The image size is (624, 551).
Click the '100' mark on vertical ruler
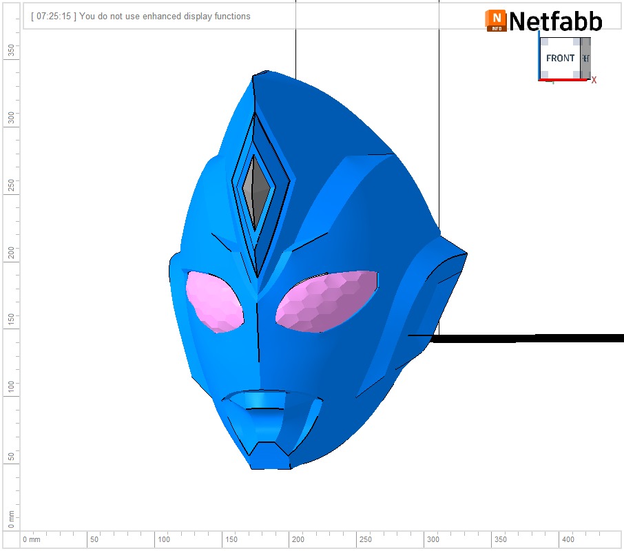pos(11,386)
